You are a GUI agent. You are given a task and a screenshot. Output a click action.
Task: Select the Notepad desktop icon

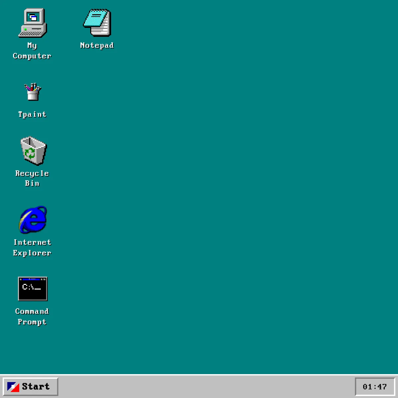click(x=97, y=23)
